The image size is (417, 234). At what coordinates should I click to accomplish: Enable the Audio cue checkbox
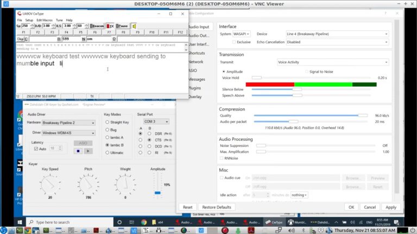(222, 178)
